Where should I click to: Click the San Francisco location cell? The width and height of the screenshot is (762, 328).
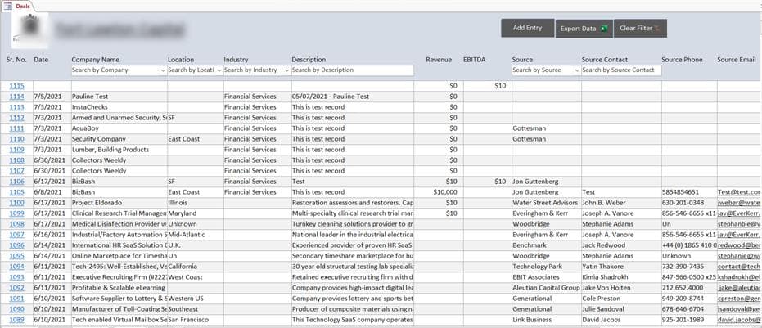point(195,320)
